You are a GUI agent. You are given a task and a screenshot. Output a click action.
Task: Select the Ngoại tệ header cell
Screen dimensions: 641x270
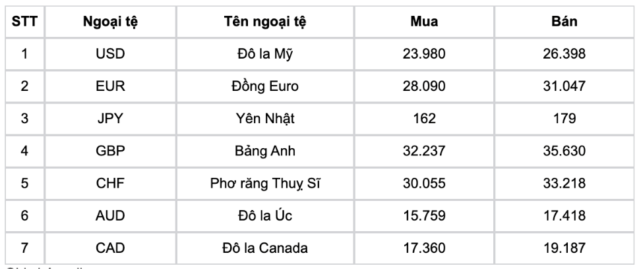coord(110,22)
